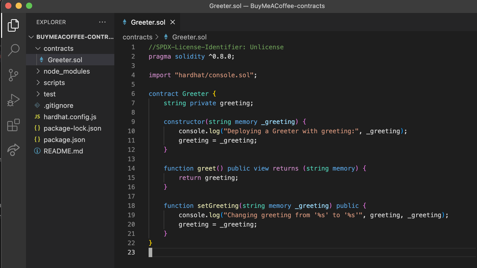Open the Explorer view in activity bar

(x=13, y=25)
